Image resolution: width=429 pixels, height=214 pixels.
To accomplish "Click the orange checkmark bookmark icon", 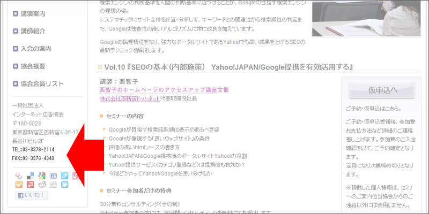I will (19, 185).
